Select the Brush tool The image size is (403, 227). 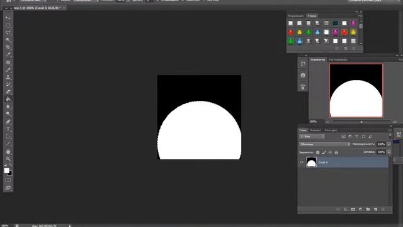tap(8, 70)
